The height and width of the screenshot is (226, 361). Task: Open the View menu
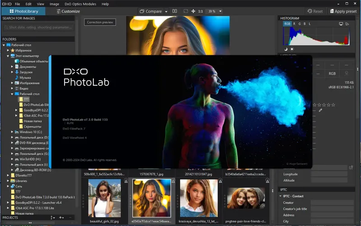point(41,4)
